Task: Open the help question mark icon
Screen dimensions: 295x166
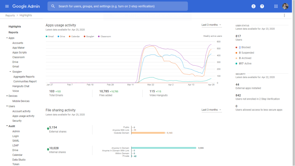Action: click(x=262, y=6)
